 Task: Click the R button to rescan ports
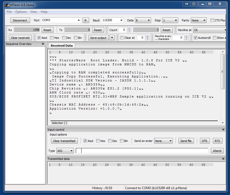click(x=86, y=20)
